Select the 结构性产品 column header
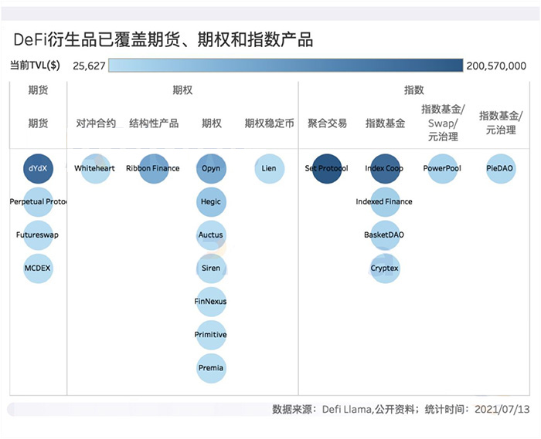 click(x=154, y=123)
